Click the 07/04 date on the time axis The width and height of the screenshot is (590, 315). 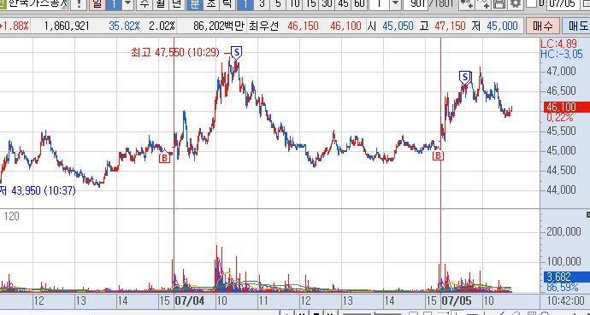pyautogui.click(x=189, y=301)
